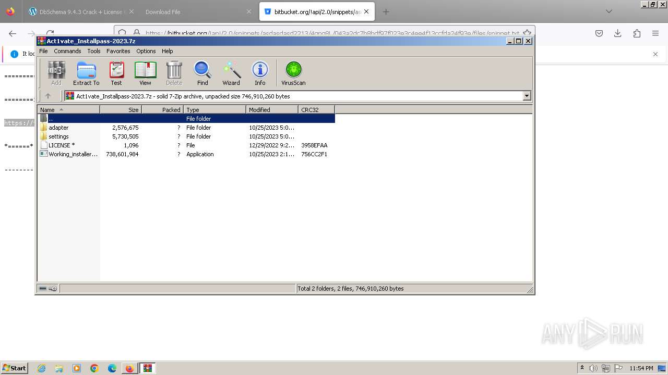Open the Options menu
668x375 pixels.
(x=146, y=51)
